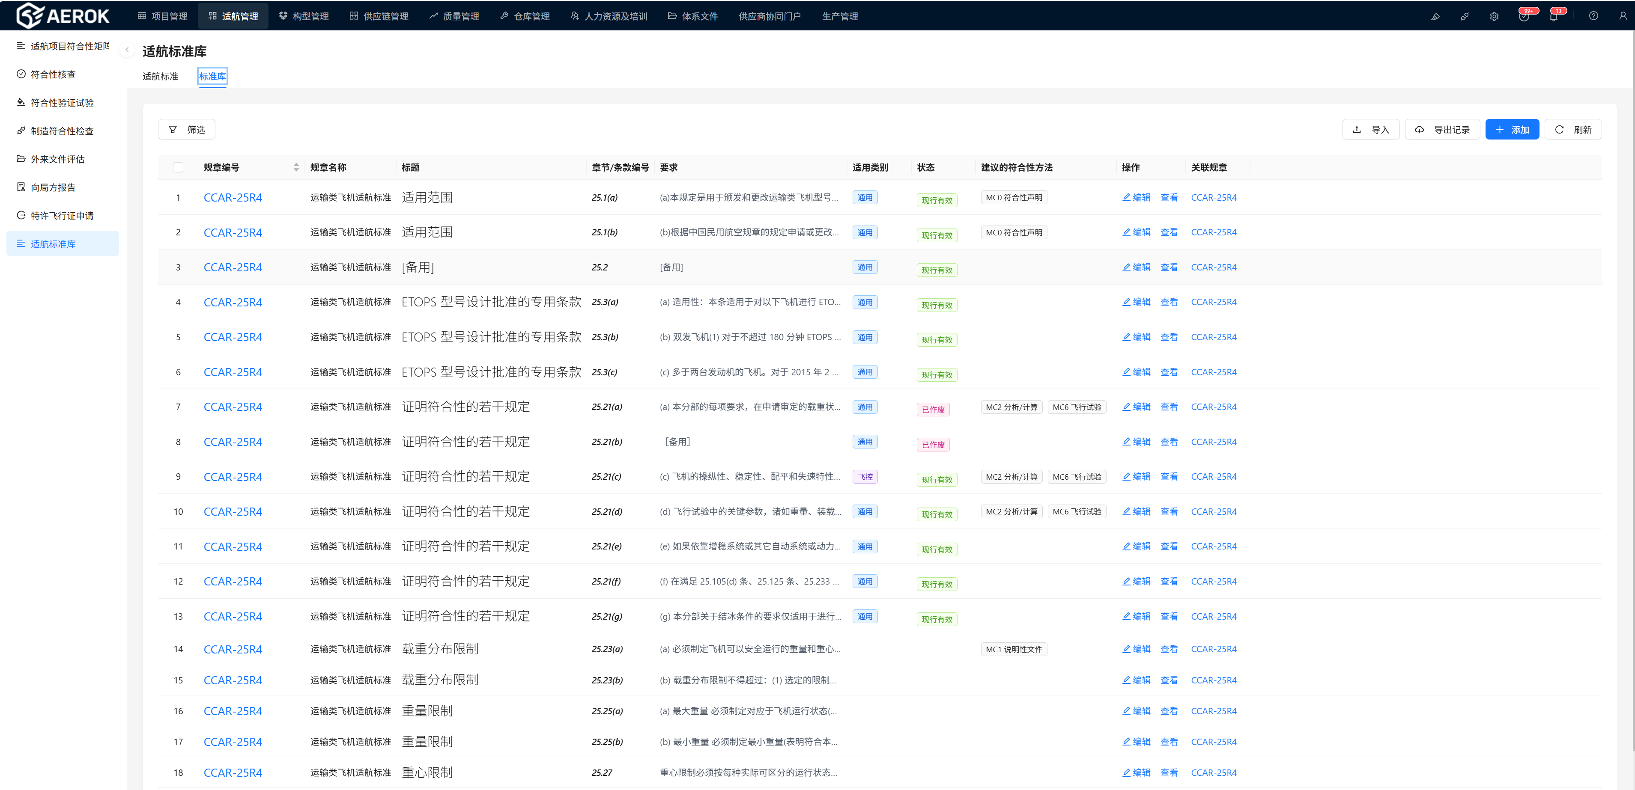
Task: Click the 导出记录 button
Action: (x=1442, y=129)
